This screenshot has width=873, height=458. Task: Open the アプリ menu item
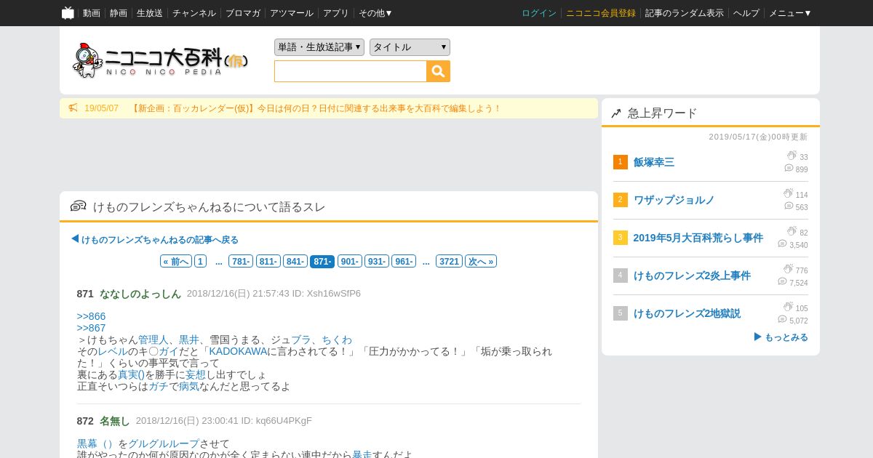coord(336,13)
